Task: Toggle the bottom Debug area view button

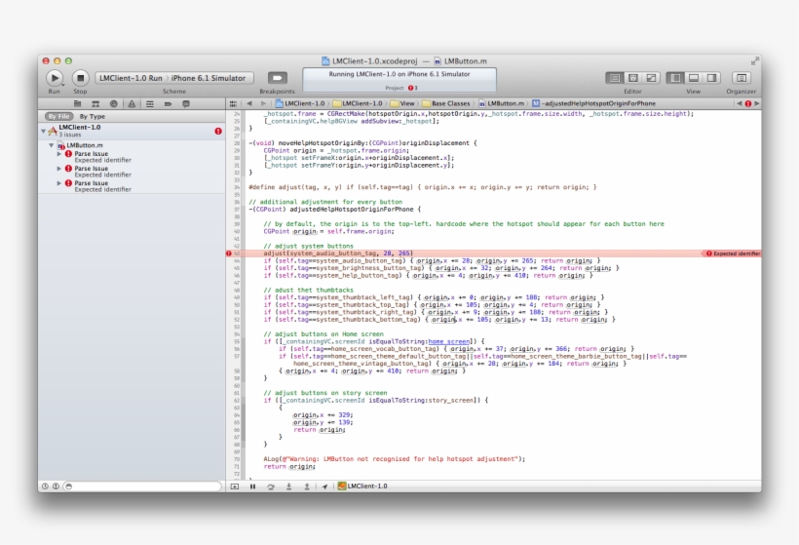Action: click(x=694, y=78)
